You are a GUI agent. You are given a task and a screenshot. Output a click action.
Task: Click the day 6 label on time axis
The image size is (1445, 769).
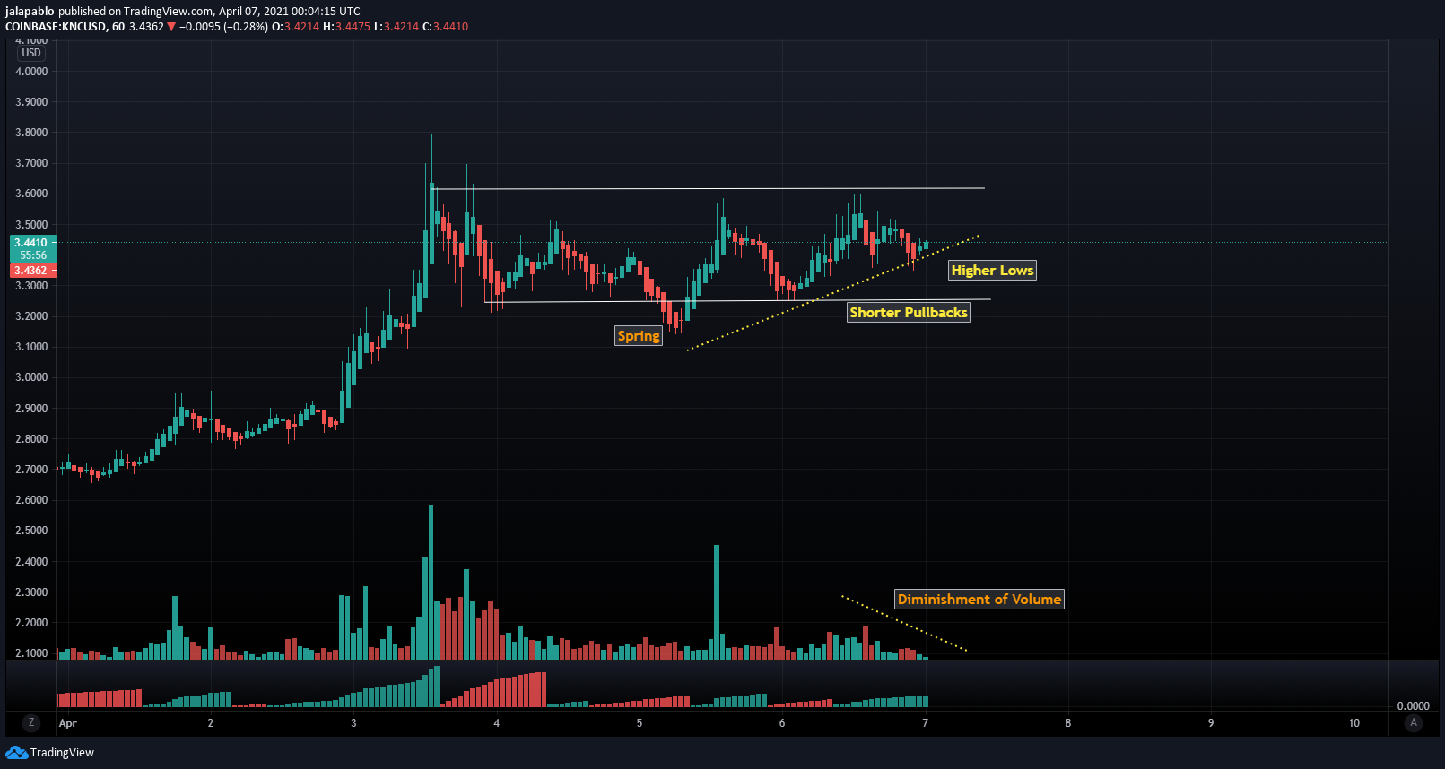782,723
